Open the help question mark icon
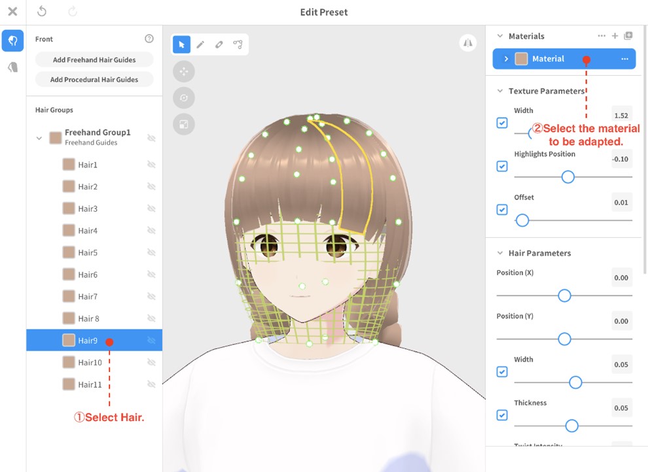The height and width of the screenshot is (472, 648). pyautogui.click(x=149, y=39)
